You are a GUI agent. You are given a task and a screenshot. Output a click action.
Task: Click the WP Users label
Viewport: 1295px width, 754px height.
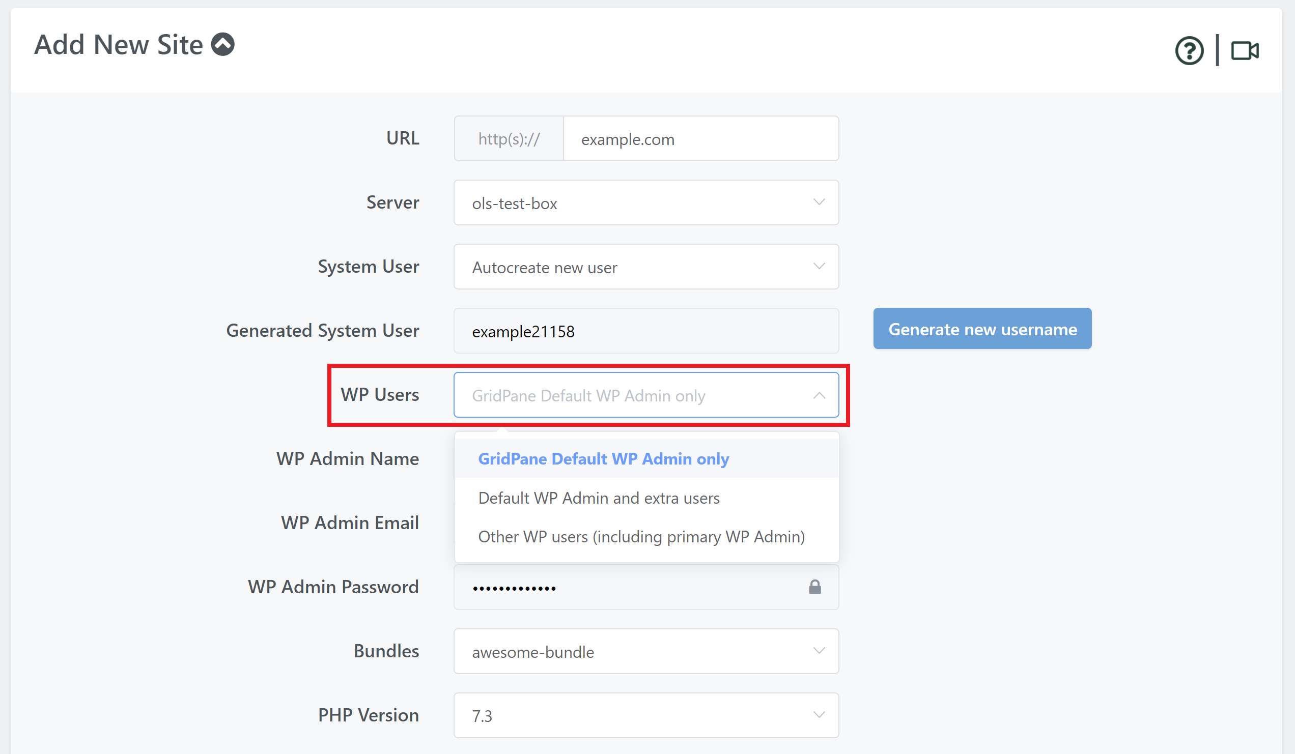pyautogui.click(x=380, y=394)
